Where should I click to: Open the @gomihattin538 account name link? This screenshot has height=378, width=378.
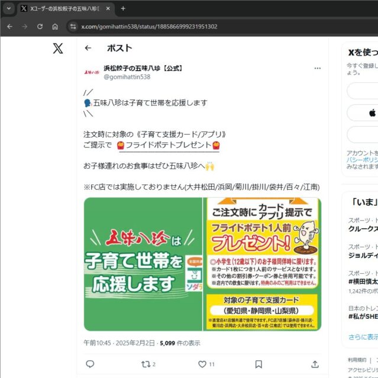click(127, 77)
